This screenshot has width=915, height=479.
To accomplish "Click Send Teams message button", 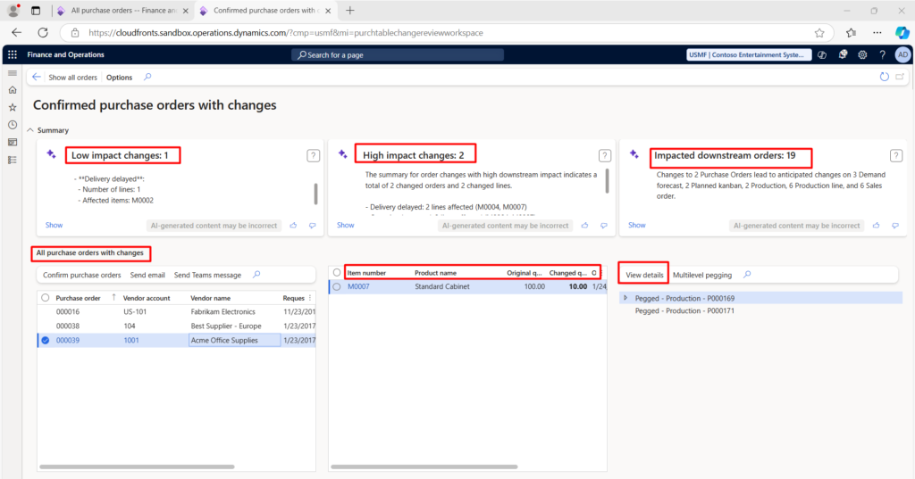I will tap(207, 275).
